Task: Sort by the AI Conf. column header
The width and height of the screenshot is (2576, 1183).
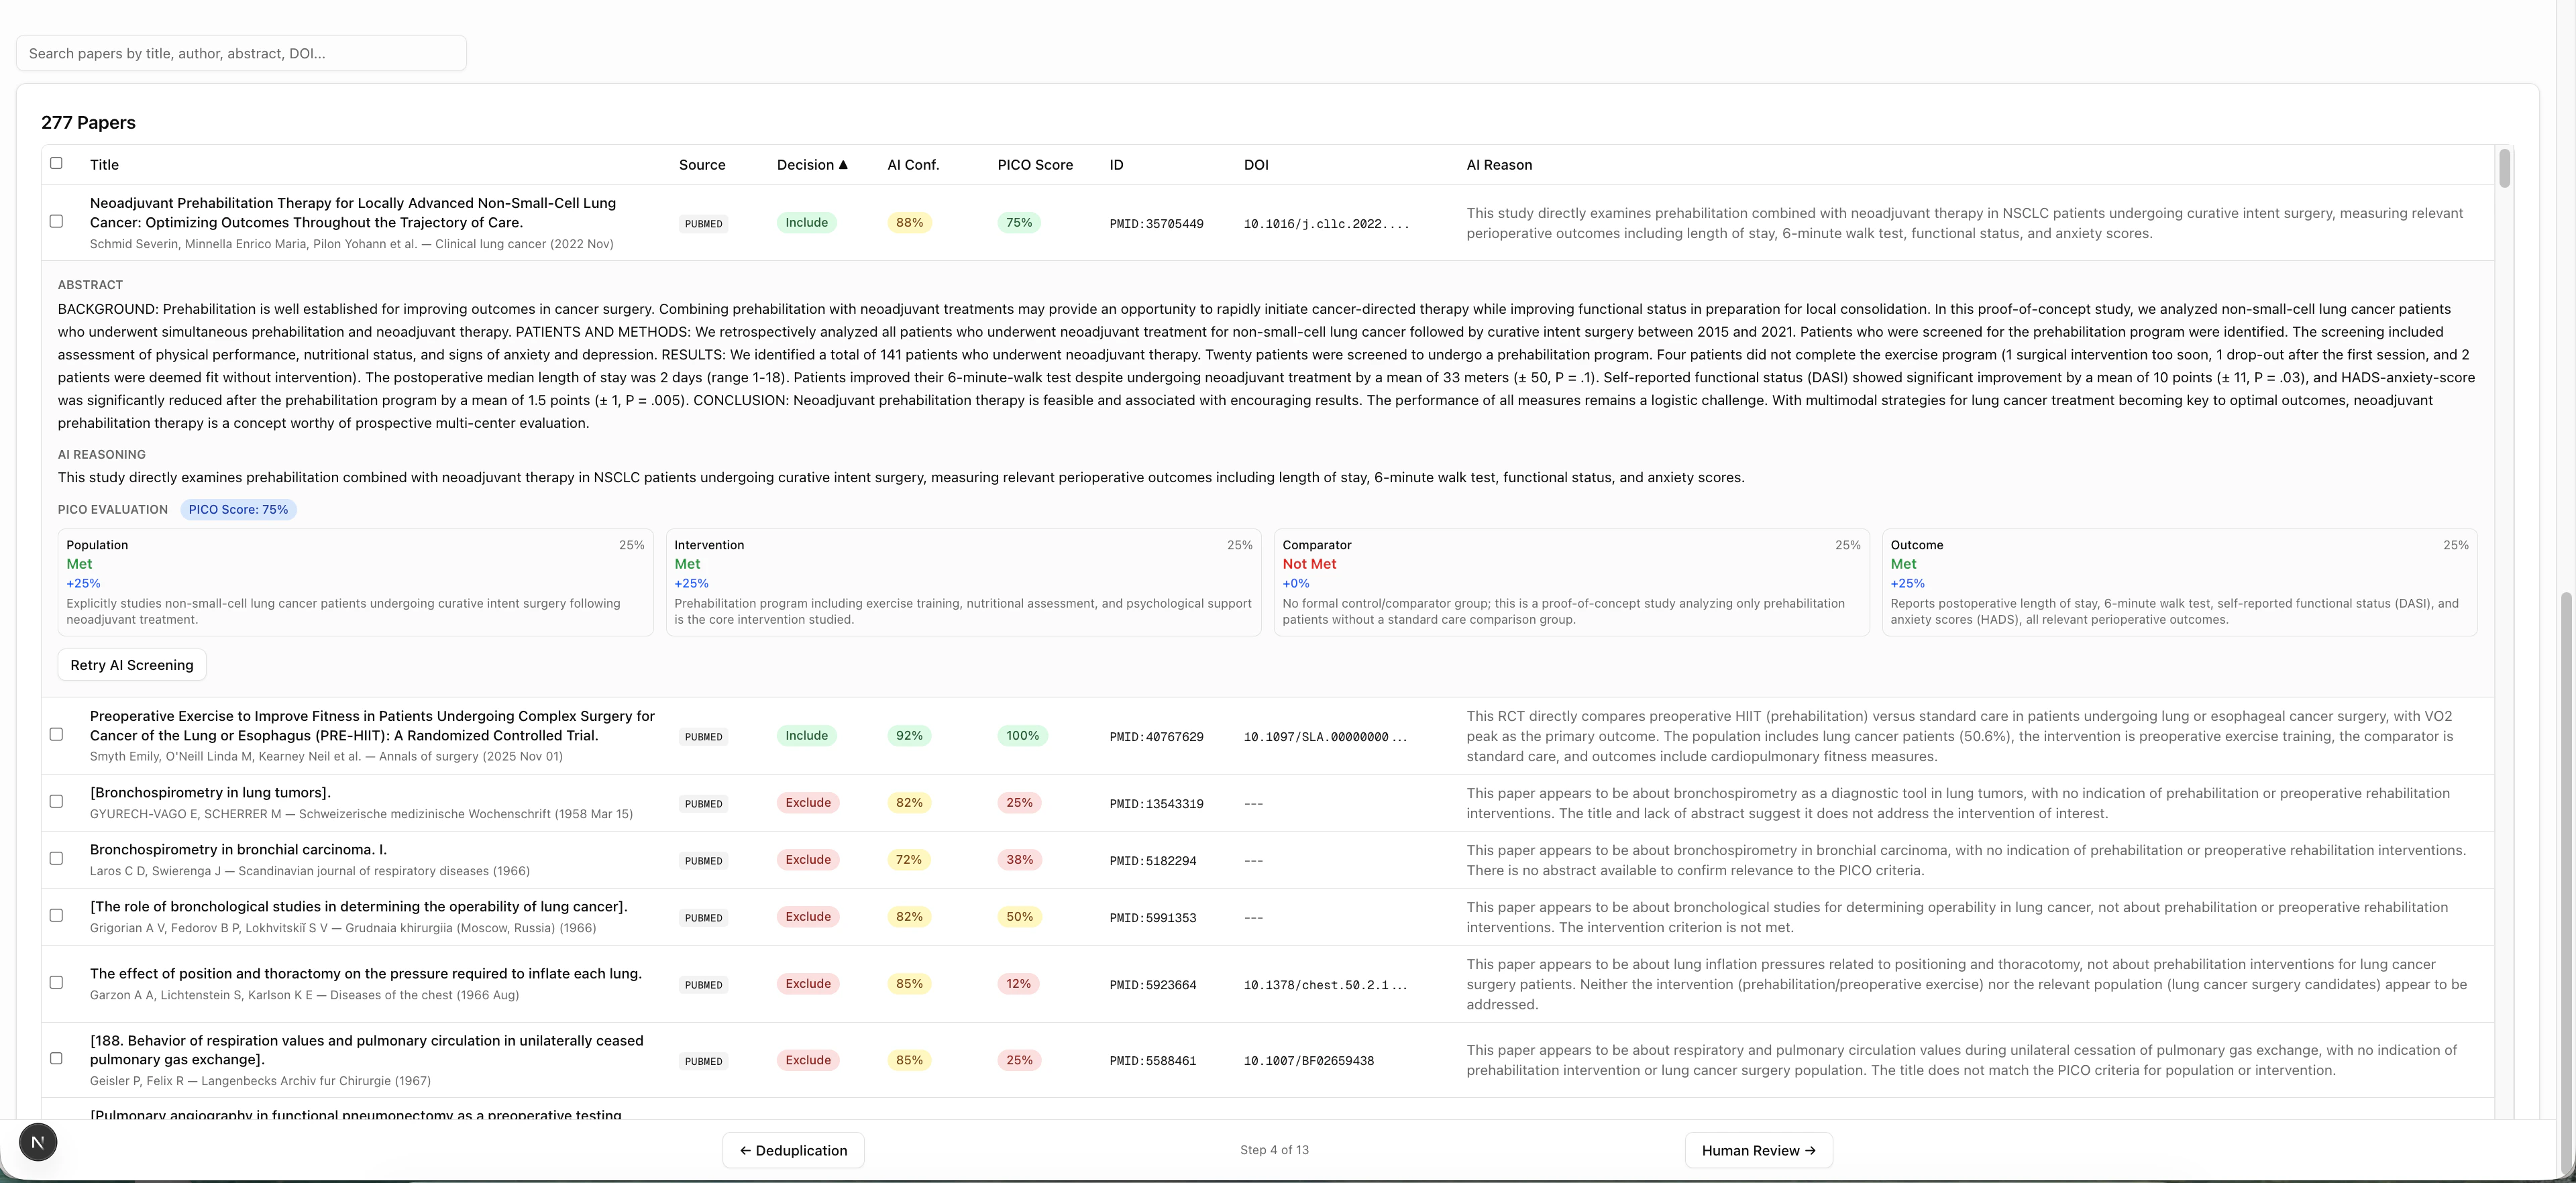Action: point(913,164)
